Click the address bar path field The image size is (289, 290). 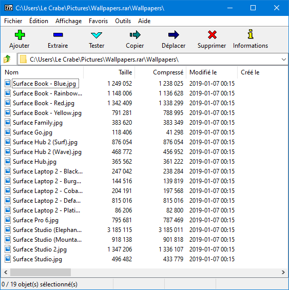pos(153,60)
